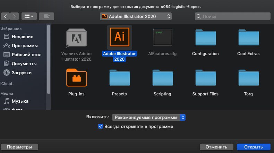Select the Presets folder icon

point(120,78)
